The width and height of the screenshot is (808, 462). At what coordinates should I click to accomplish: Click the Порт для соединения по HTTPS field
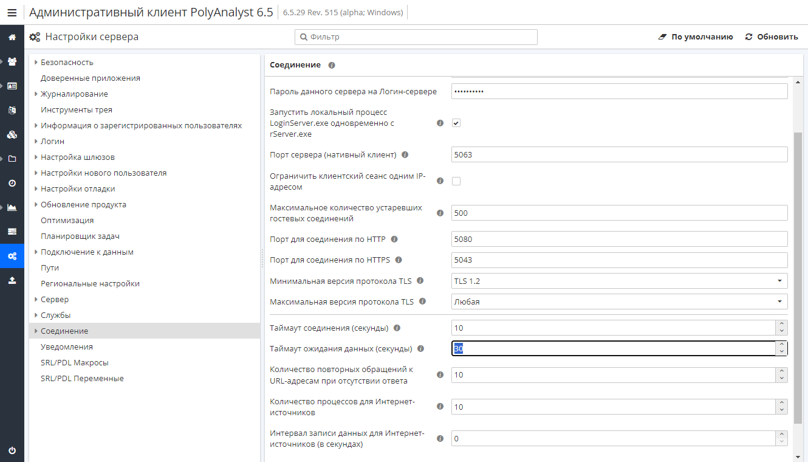point(620,260)
